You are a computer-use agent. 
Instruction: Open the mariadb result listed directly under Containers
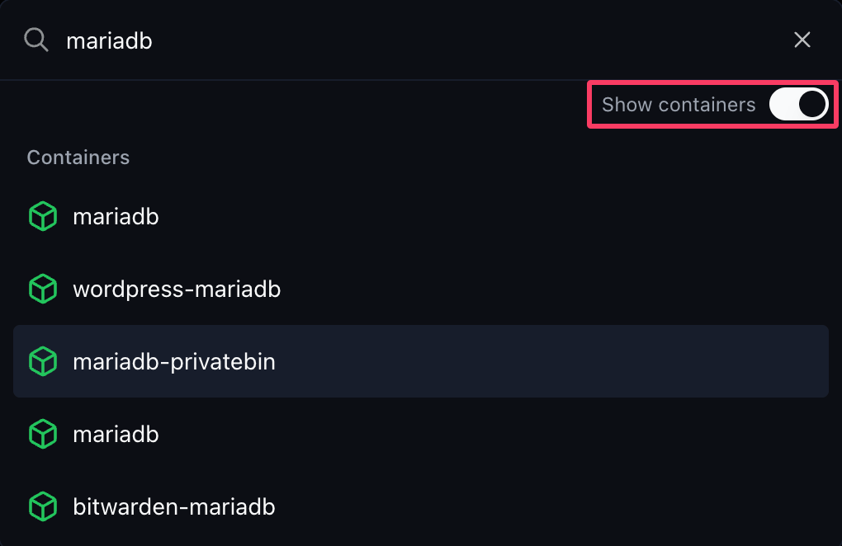pyautogui.click(x=421, y=216)
